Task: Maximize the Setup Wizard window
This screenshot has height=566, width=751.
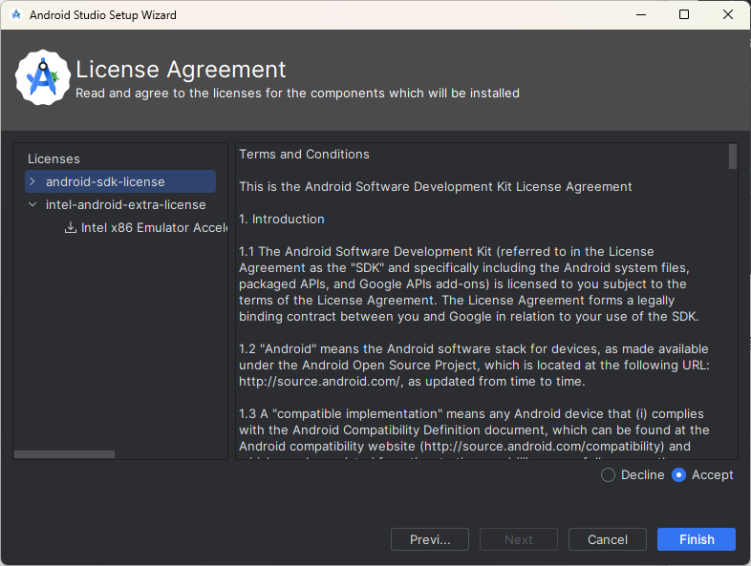Action: click(684, 14)
